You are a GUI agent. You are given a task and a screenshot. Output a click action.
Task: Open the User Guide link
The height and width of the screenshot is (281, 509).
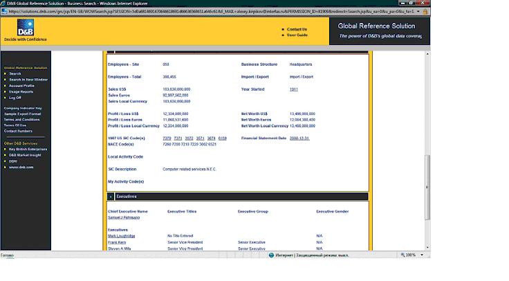pos(297,35)
